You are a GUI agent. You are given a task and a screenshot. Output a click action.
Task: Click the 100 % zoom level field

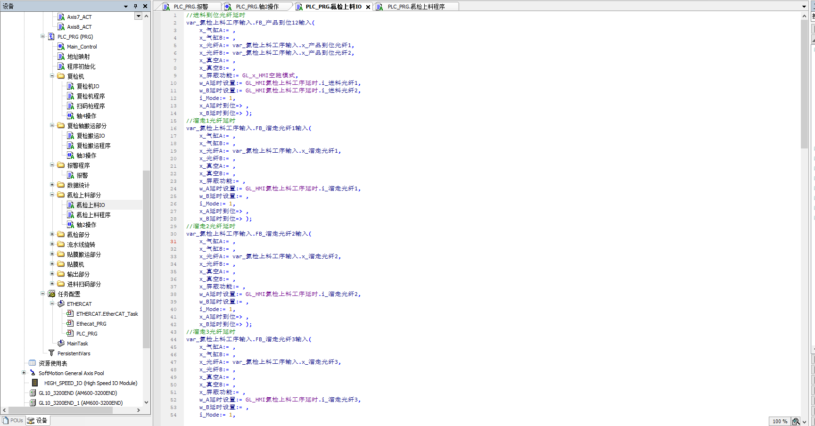[780, 421]
